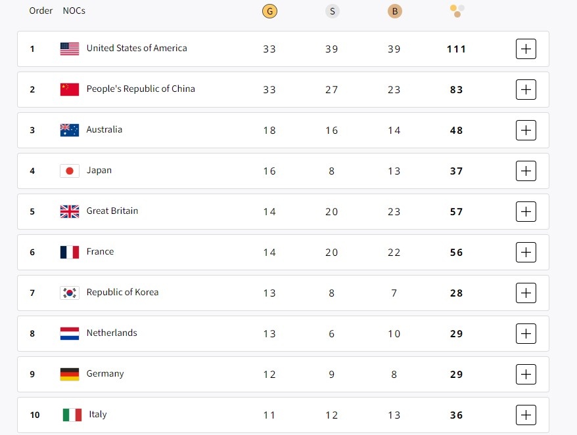The width and height of the screenshot is (577, 435).
Task: Expand the Australia row plus button
Action: [526, 131]
